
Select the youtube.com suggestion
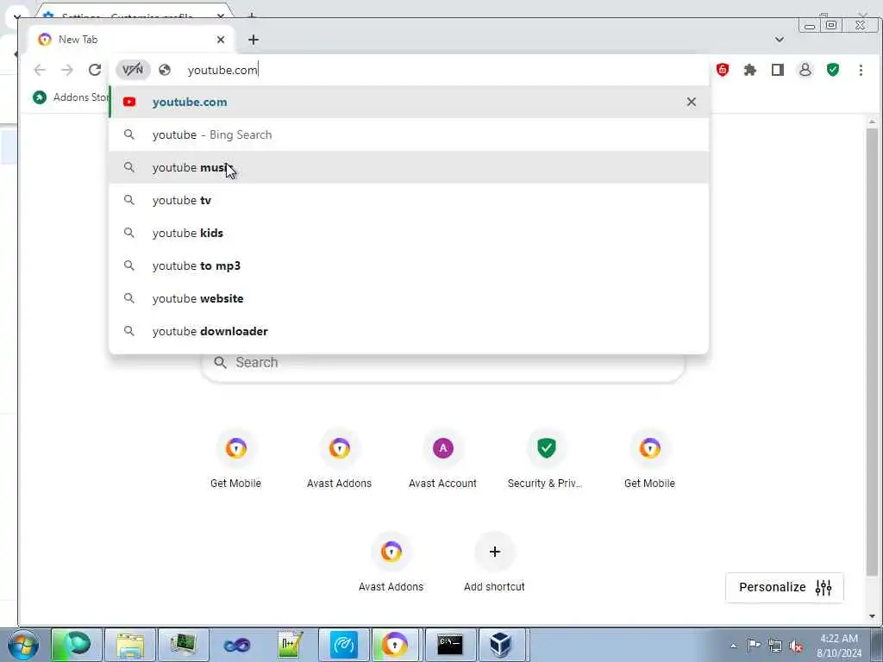[409, 102]
